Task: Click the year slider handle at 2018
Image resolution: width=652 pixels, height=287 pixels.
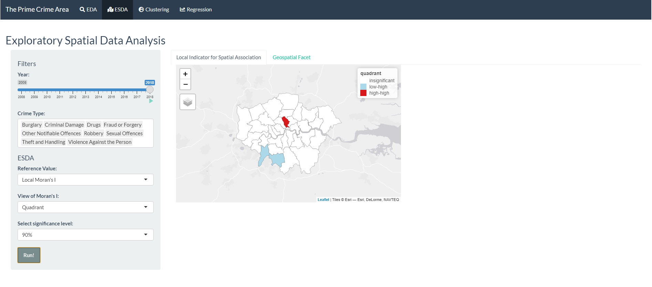Action: pos(150,90)
